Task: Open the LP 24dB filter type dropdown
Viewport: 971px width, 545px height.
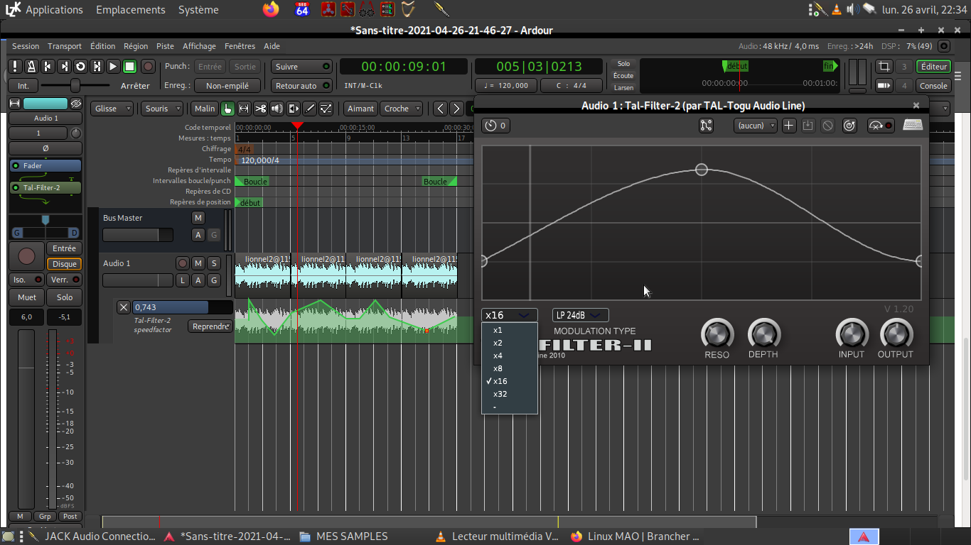Action: point(580,315)
